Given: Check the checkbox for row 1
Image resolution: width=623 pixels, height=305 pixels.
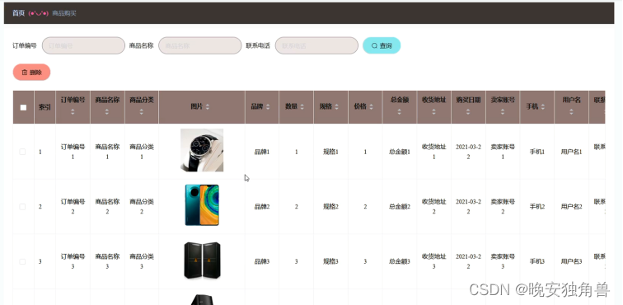Looking at the screenshot, I should [x=22, y=152].
